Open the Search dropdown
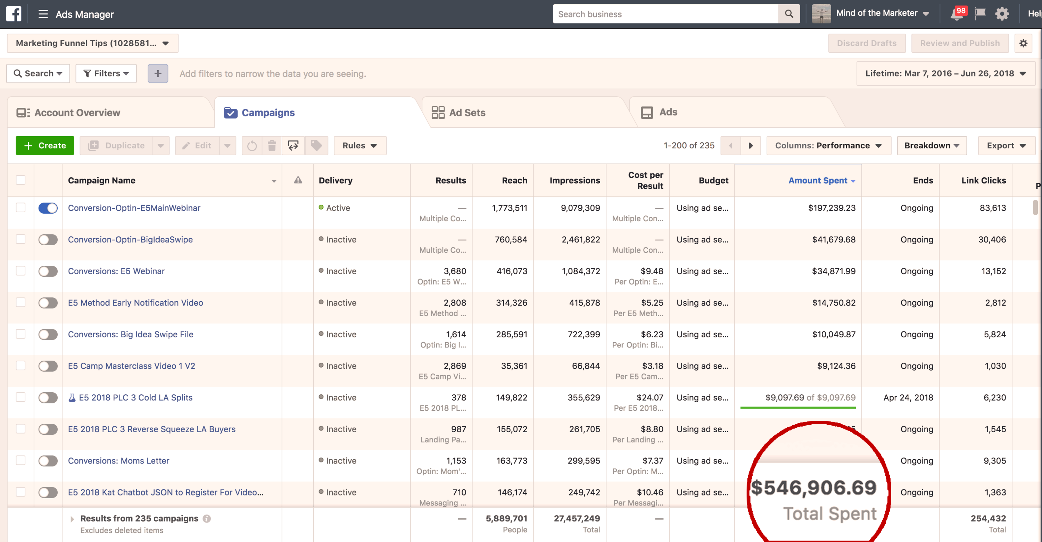Image resolution: width=1042 pixels, height=542 pixels. (x=38, y=74)
